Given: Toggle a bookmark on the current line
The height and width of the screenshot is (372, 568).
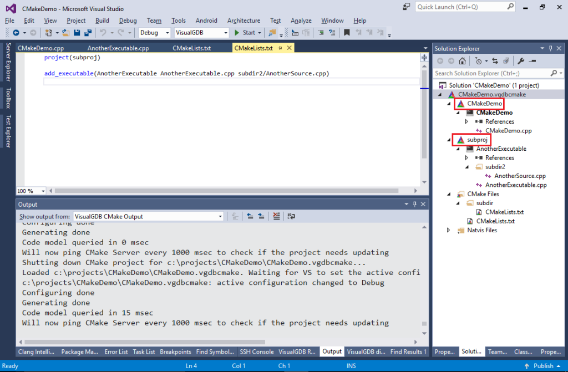Looking at the screenshot, I should click(347, 33).
